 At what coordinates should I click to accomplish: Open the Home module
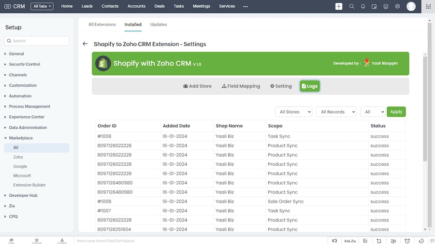click(67, 6)
